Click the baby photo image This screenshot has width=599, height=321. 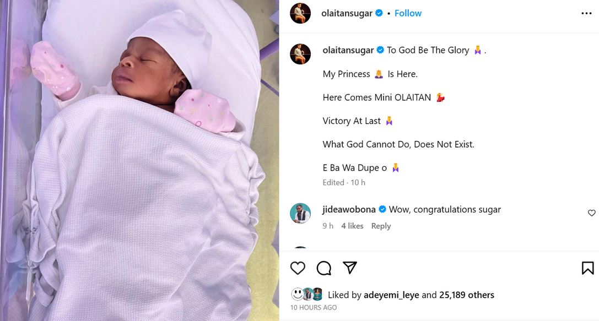pos(139,160)
